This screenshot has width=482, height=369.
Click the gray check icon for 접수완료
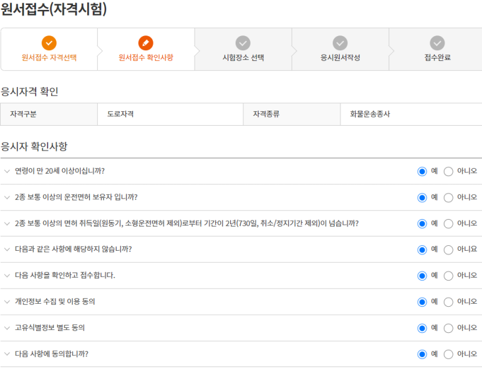coord(437,43)
